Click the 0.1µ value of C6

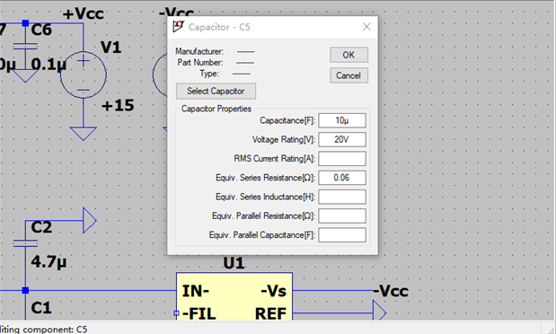tap(49, 65)
